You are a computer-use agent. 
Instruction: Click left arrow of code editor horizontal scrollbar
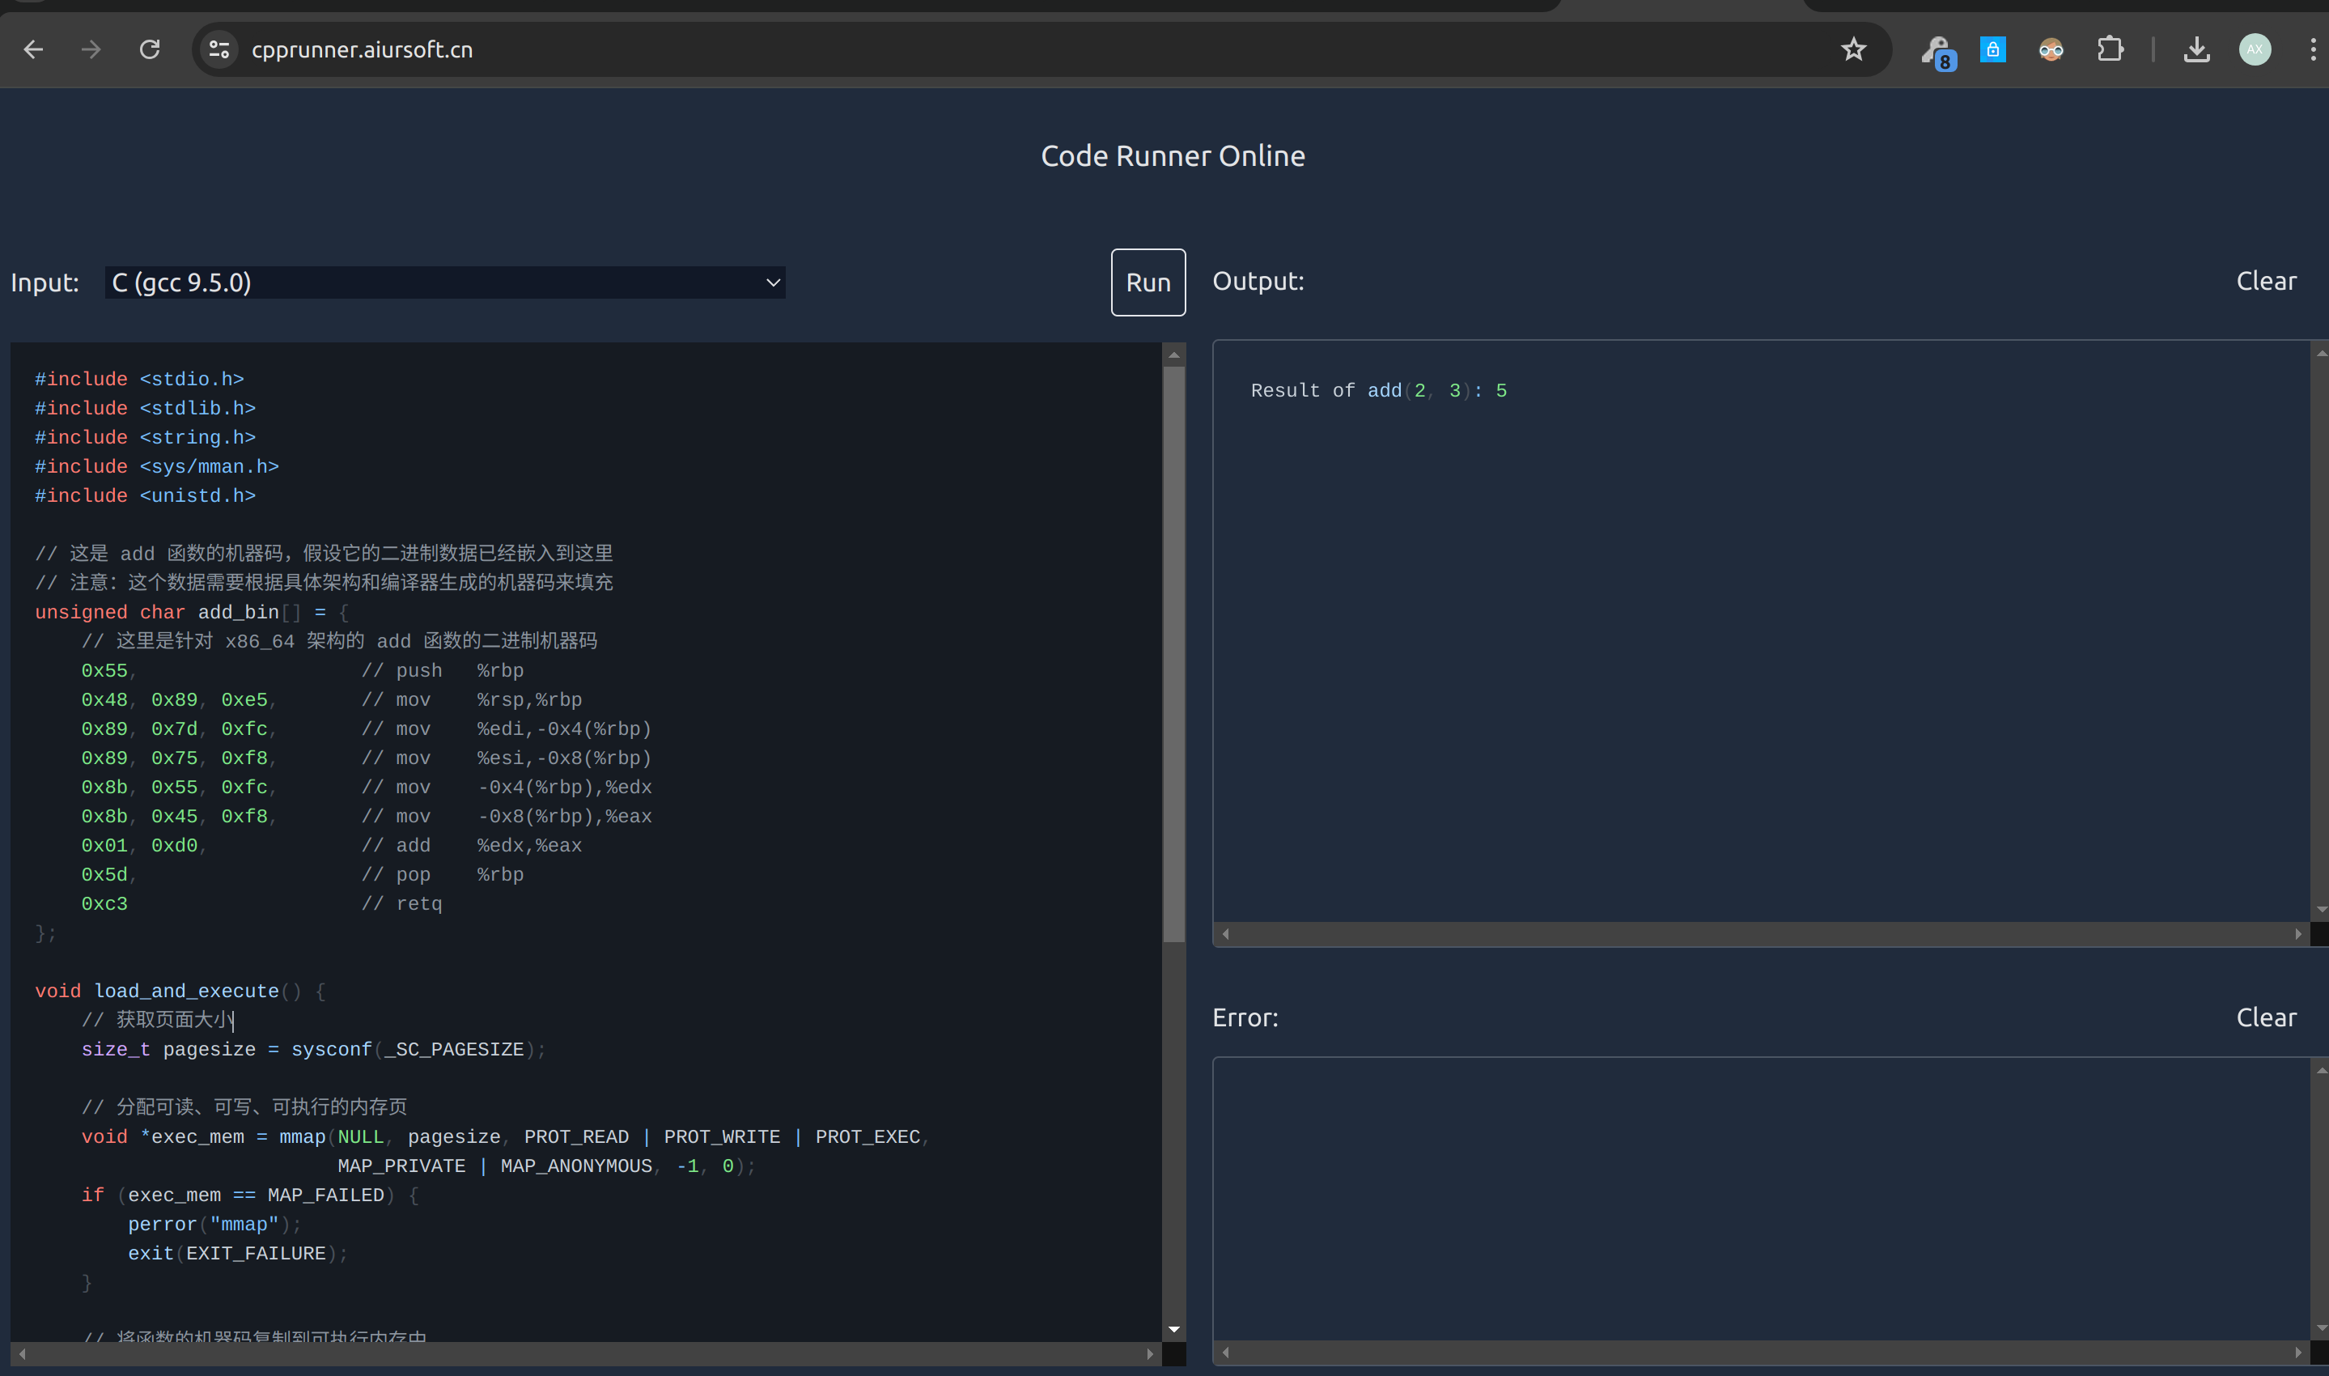click(22, 1354)
